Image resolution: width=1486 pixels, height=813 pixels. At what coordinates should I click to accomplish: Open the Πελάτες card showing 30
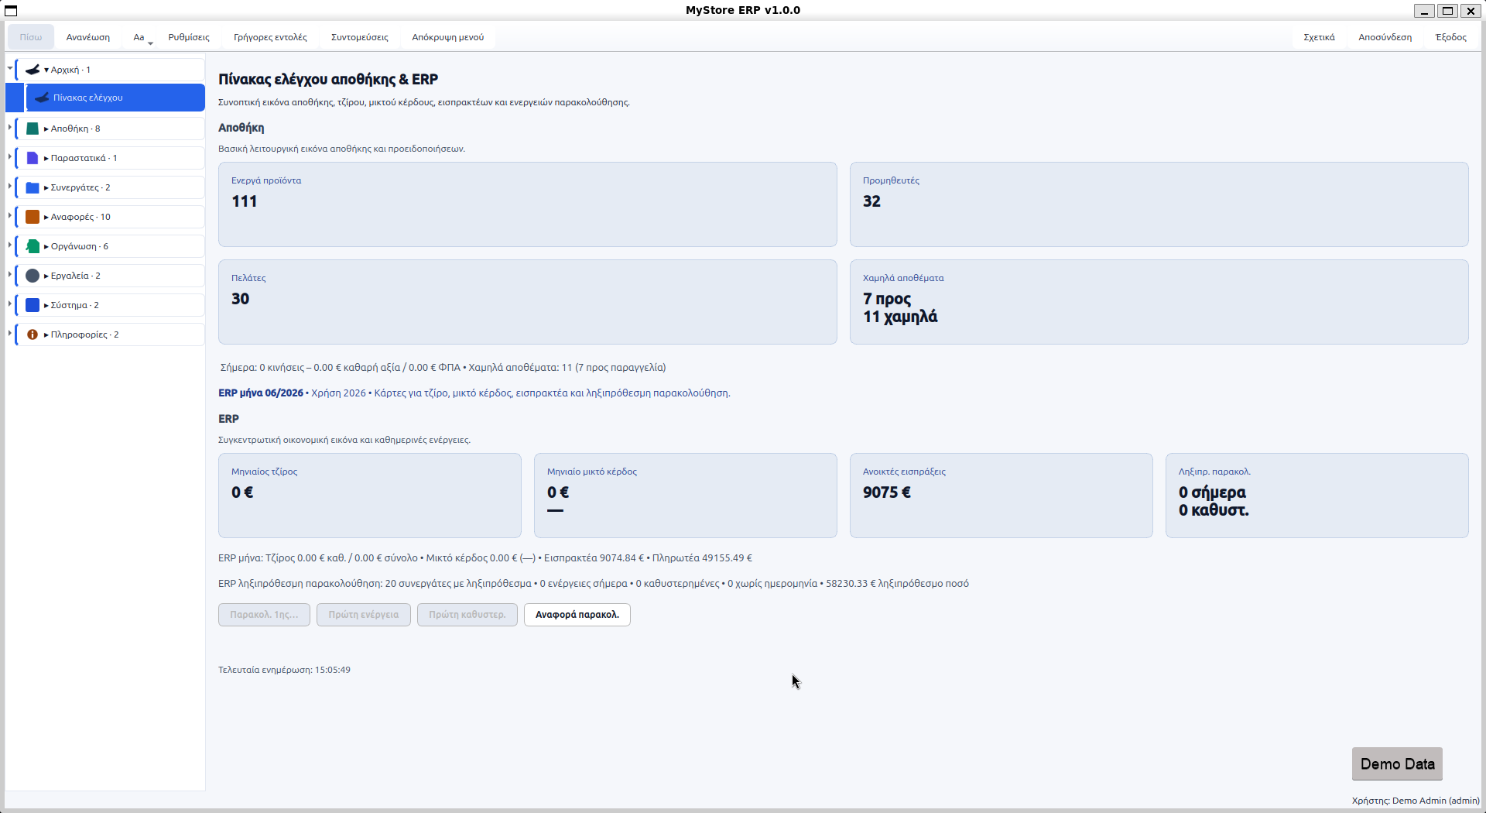tap(528, 302)
